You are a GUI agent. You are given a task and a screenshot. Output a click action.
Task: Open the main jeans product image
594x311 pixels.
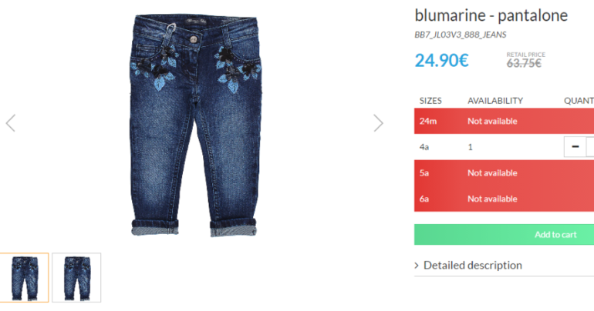194,125
